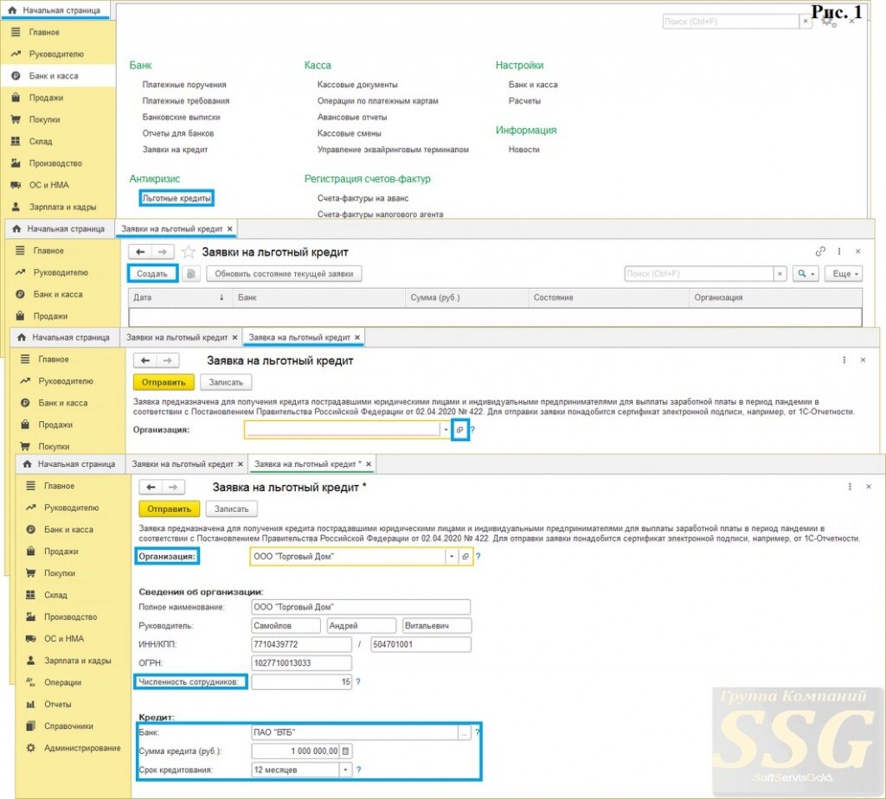Image resolution: width=886 pixels, height=799 pixels.
Task: Open Расчеты under Настройки
Action: [524, 101]
